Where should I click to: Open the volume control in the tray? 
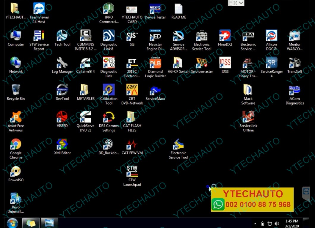(x=277, y=224)
